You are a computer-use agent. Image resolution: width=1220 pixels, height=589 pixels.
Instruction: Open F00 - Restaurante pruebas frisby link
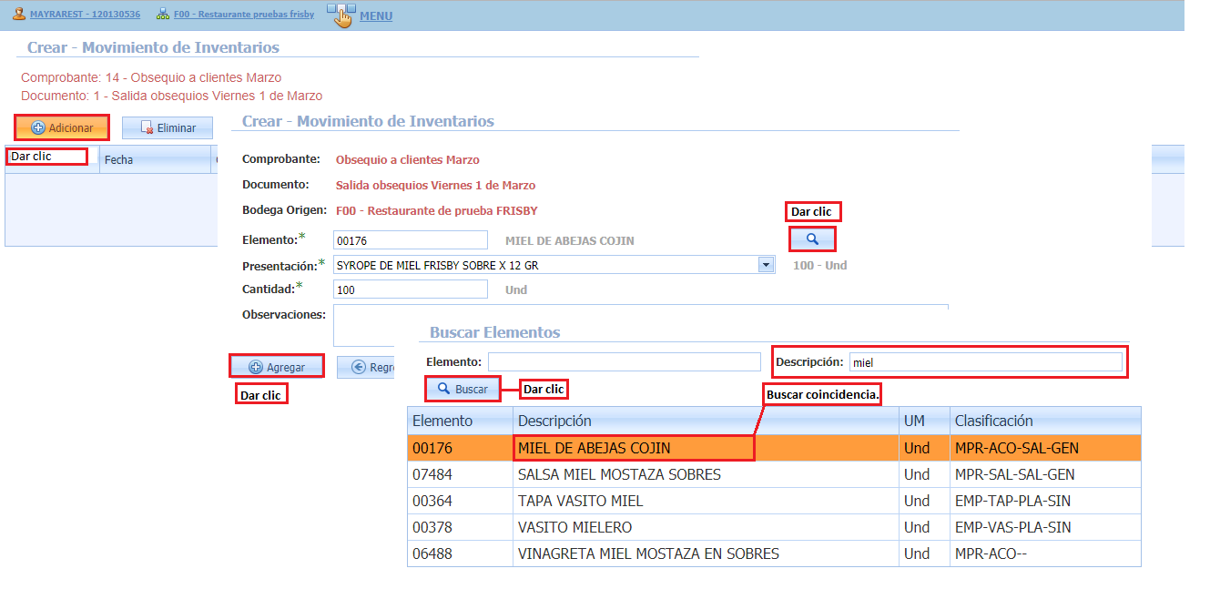click(244, 15)
